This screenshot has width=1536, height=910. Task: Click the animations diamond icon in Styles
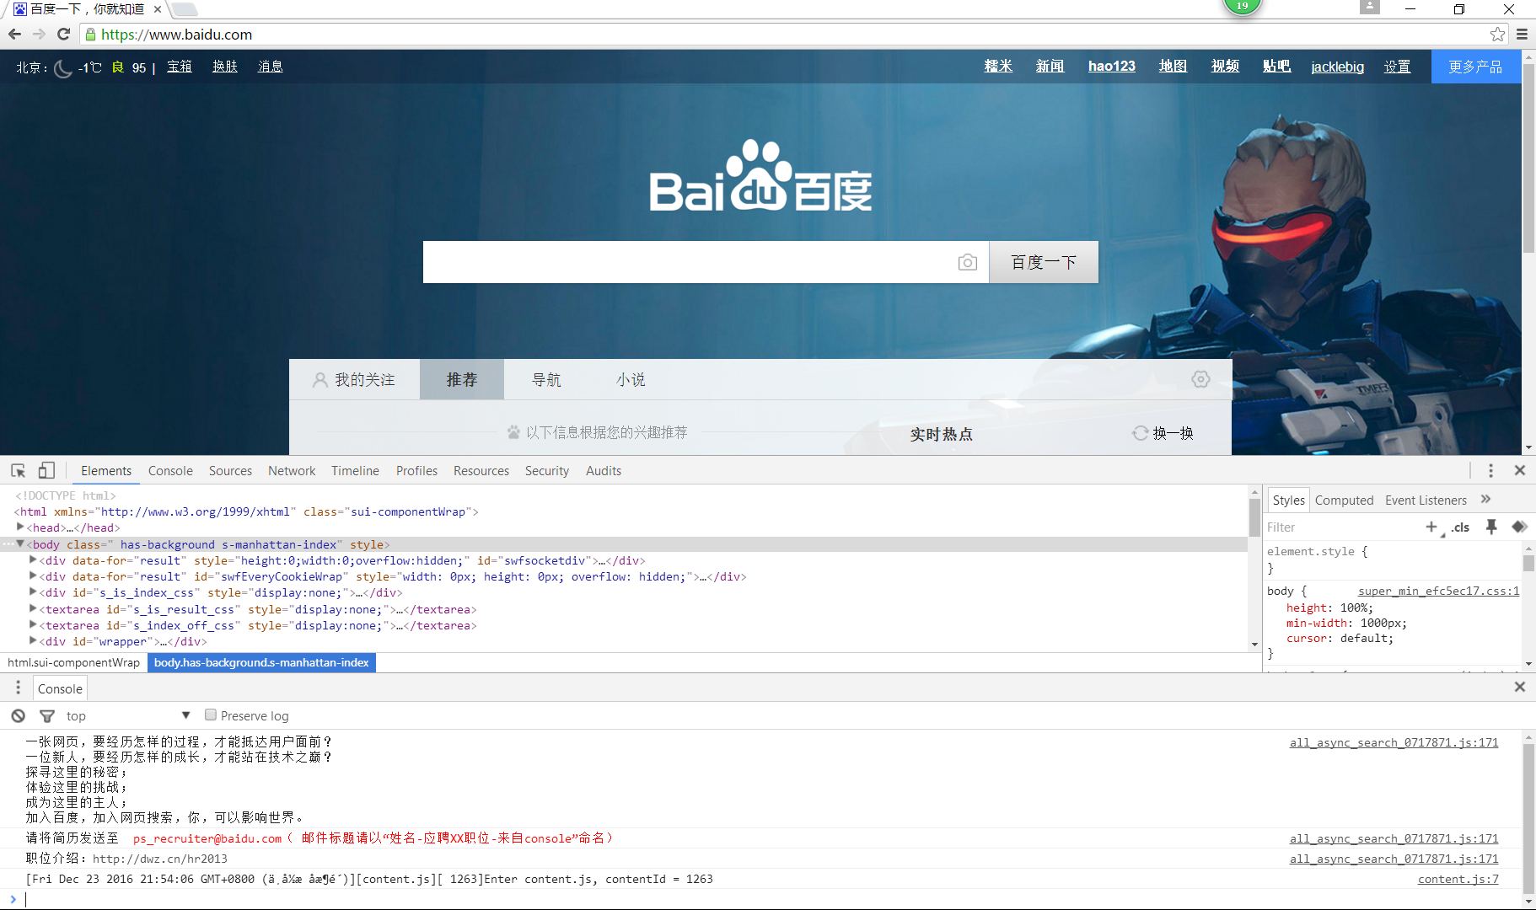coord(1519,527)
